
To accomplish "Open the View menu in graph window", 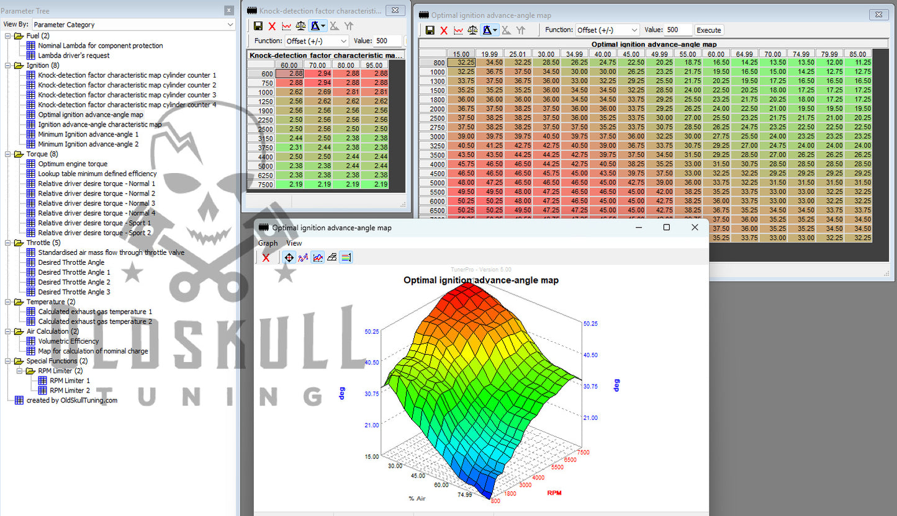I will pyautogui.click(x=294, y=243).
